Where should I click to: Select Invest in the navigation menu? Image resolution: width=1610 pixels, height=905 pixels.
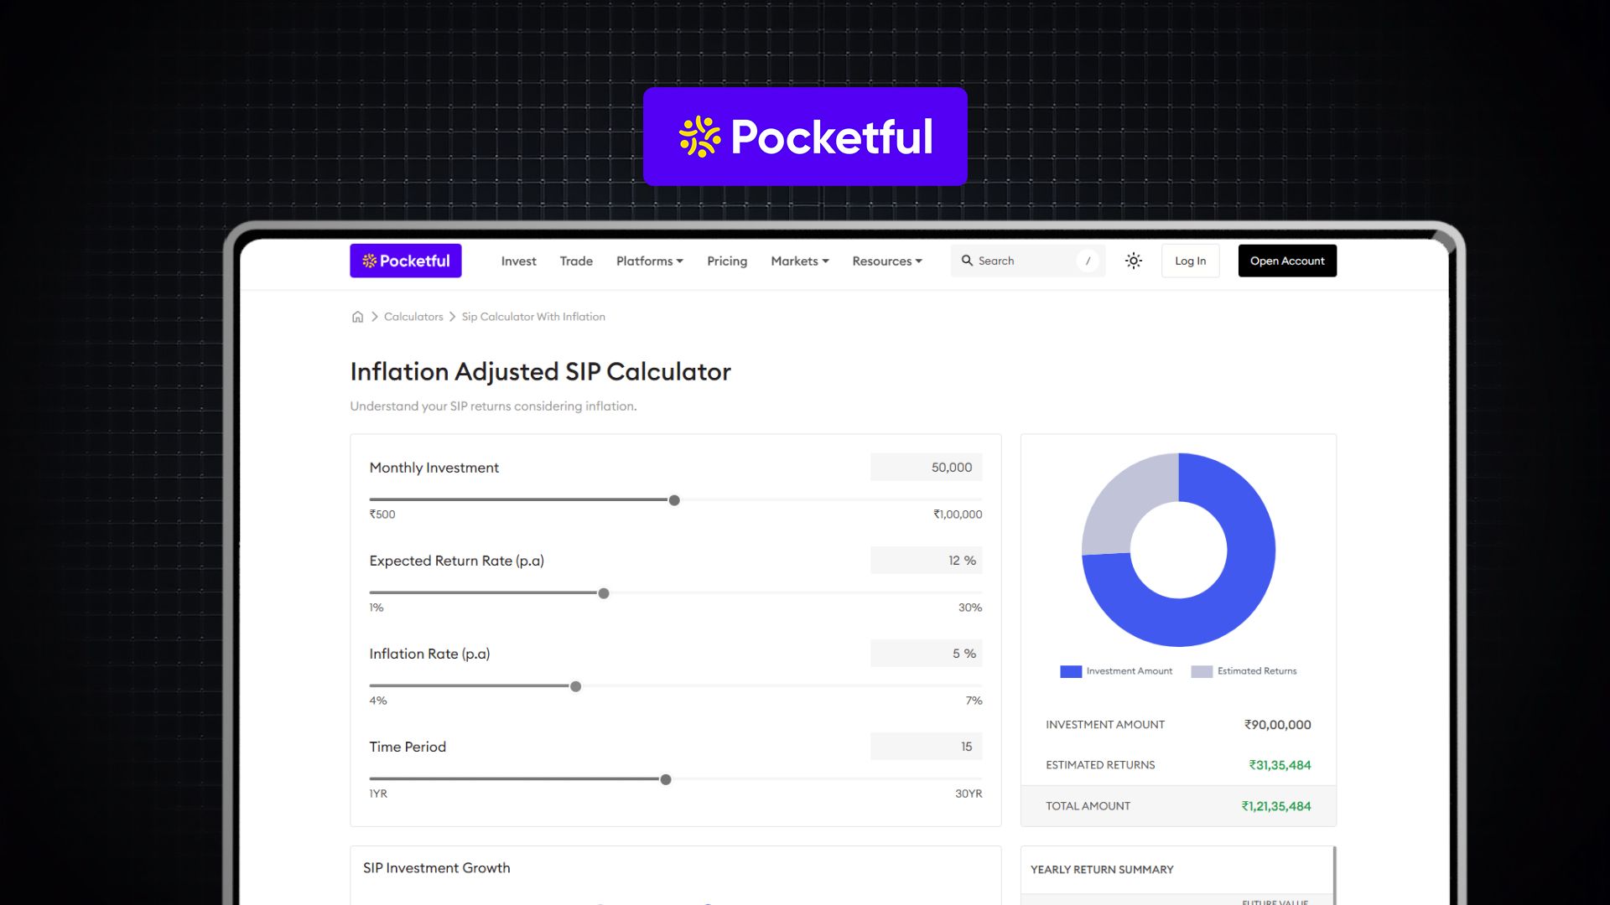518,261
